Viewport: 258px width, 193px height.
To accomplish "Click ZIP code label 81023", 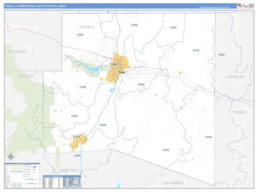I will point(75,116).
